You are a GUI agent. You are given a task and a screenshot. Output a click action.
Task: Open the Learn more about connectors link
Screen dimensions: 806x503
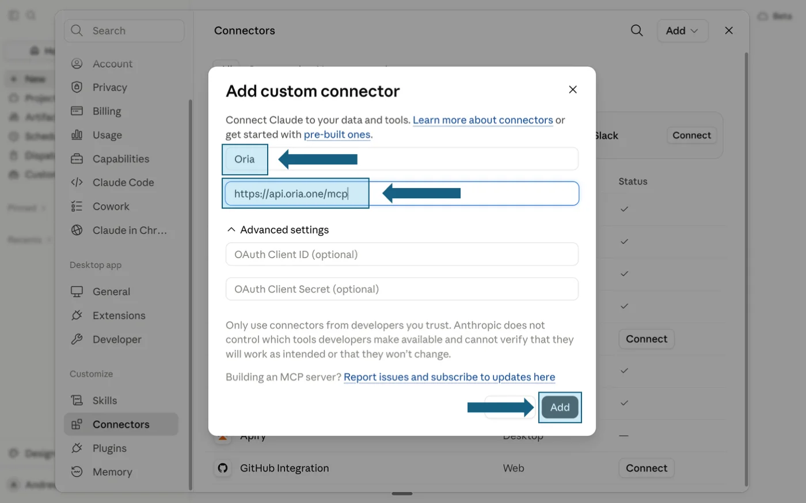pos(482,120)
